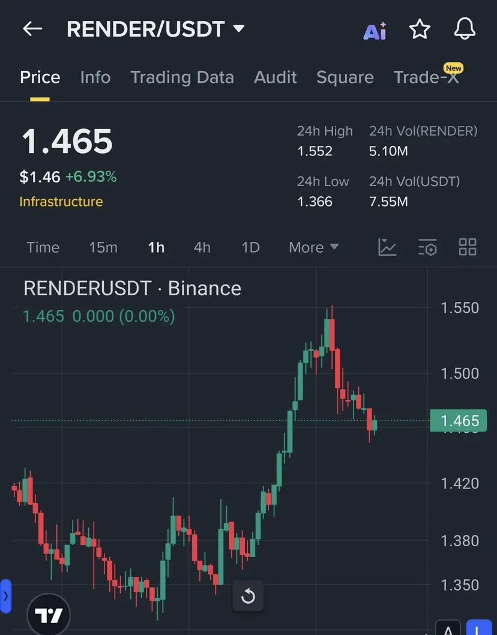The width and height of the screenshot is (497, 635).
Task: Click the TradingView logo badge
Action: [x=49, y=615]
